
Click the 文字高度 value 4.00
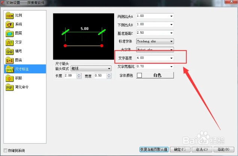coord(140,58)
